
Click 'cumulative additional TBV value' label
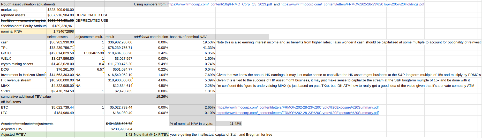coord(26,96)
